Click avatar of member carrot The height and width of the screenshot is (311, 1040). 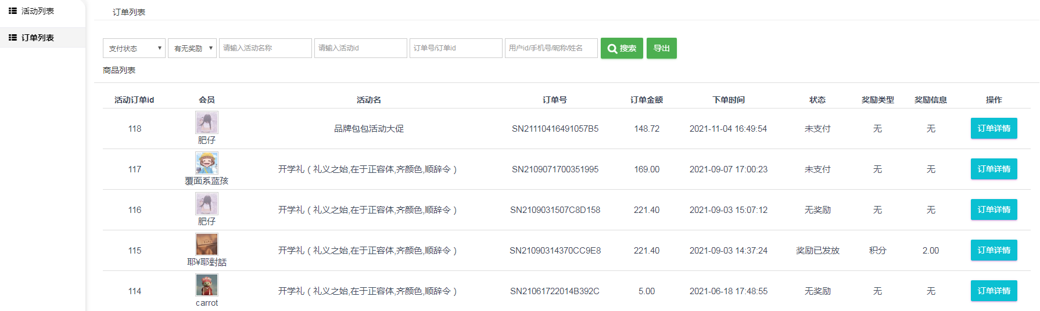pos(207,285)
